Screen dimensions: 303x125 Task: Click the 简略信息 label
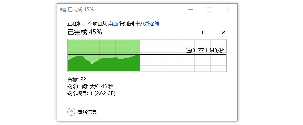87,112
